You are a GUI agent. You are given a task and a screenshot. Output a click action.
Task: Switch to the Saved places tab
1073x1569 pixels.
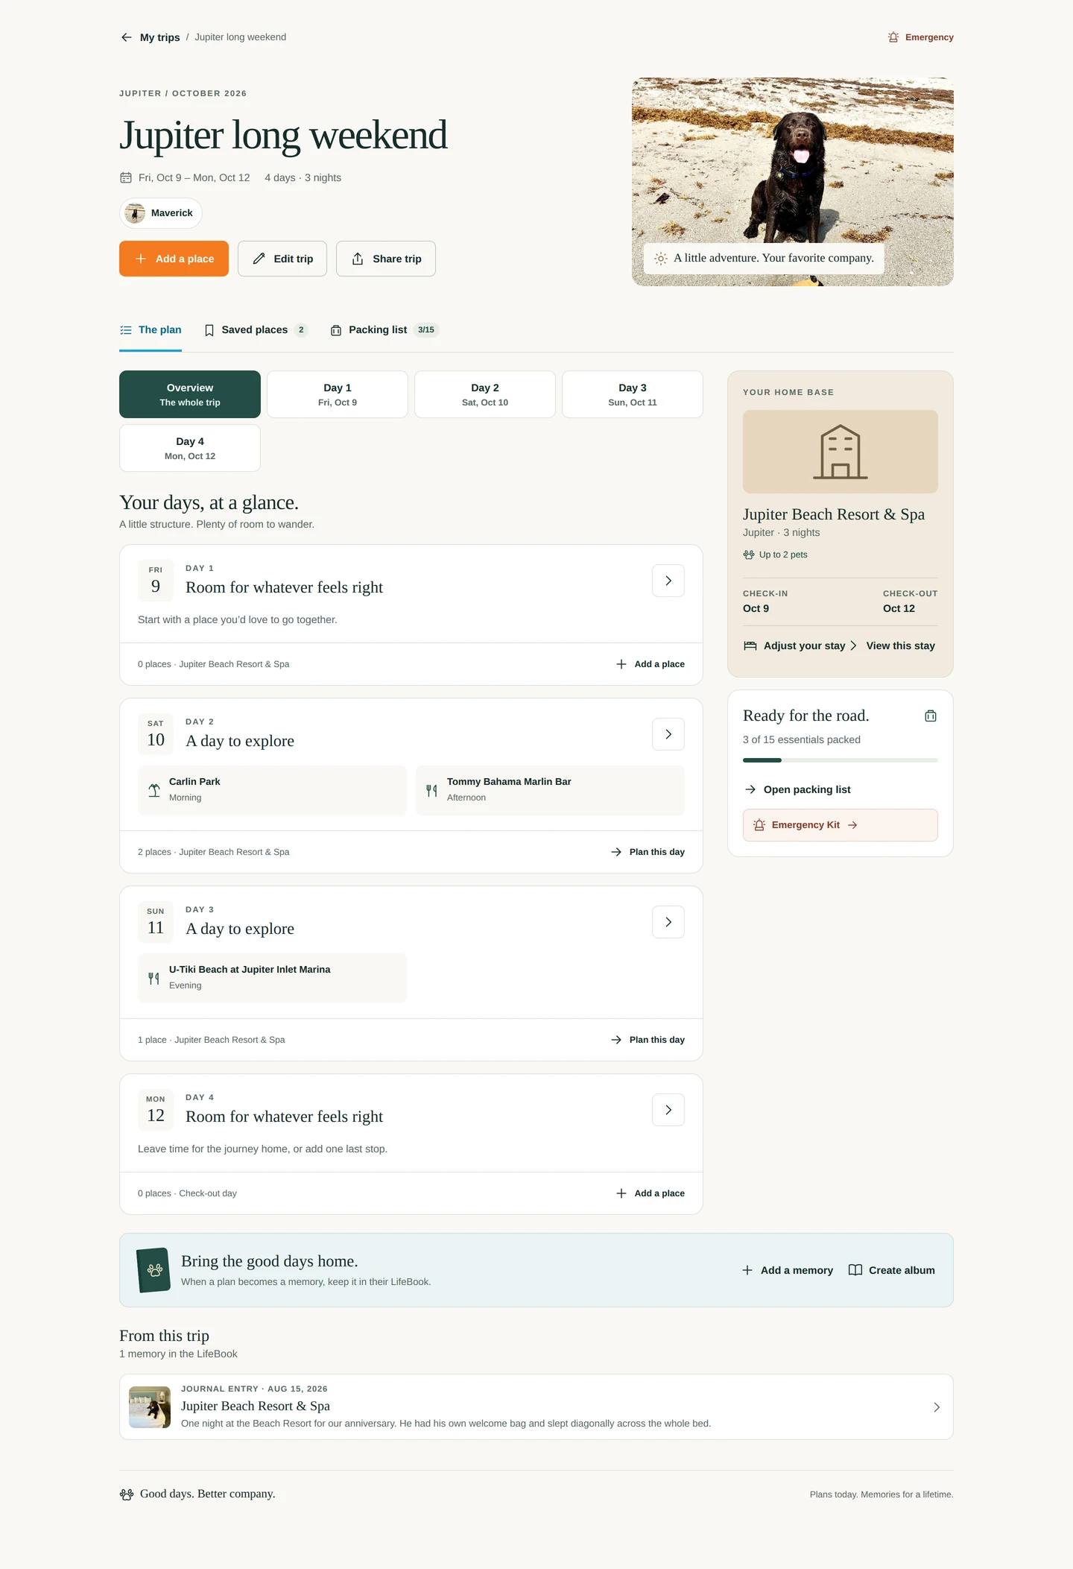(x=256, y=330)
